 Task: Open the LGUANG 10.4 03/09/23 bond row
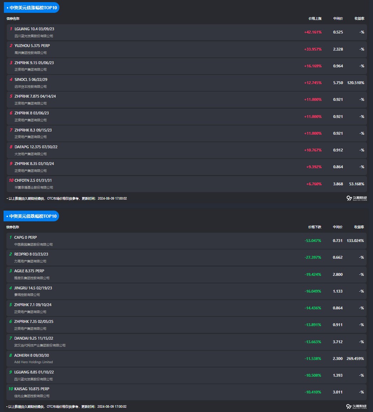(x=34, y=29)
